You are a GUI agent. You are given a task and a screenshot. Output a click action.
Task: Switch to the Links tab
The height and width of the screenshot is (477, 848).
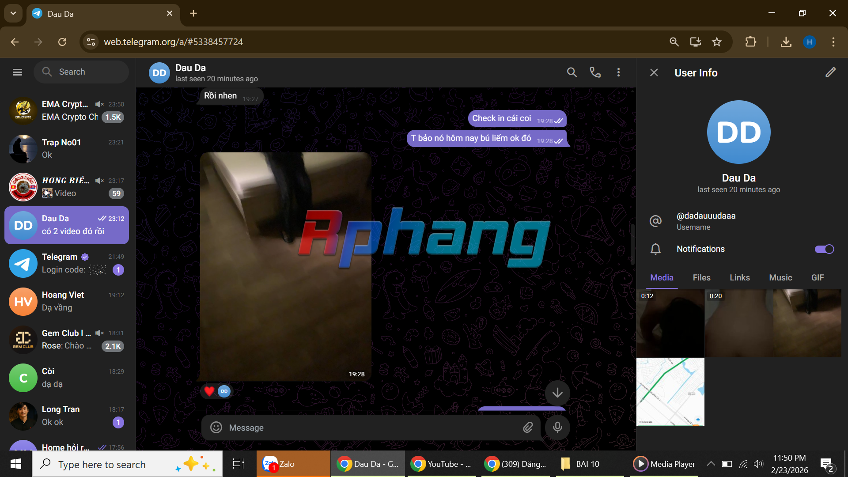(740, 277)
